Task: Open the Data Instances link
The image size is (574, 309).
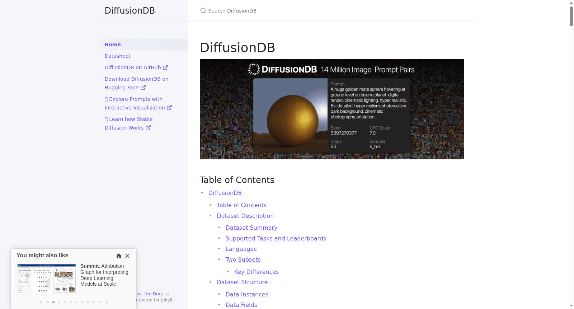Action: click(247, 295)
